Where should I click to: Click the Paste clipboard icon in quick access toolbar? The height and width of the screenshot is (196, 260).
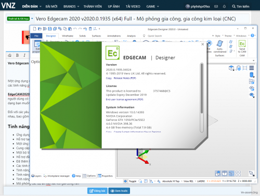click(x=70, y=29)
